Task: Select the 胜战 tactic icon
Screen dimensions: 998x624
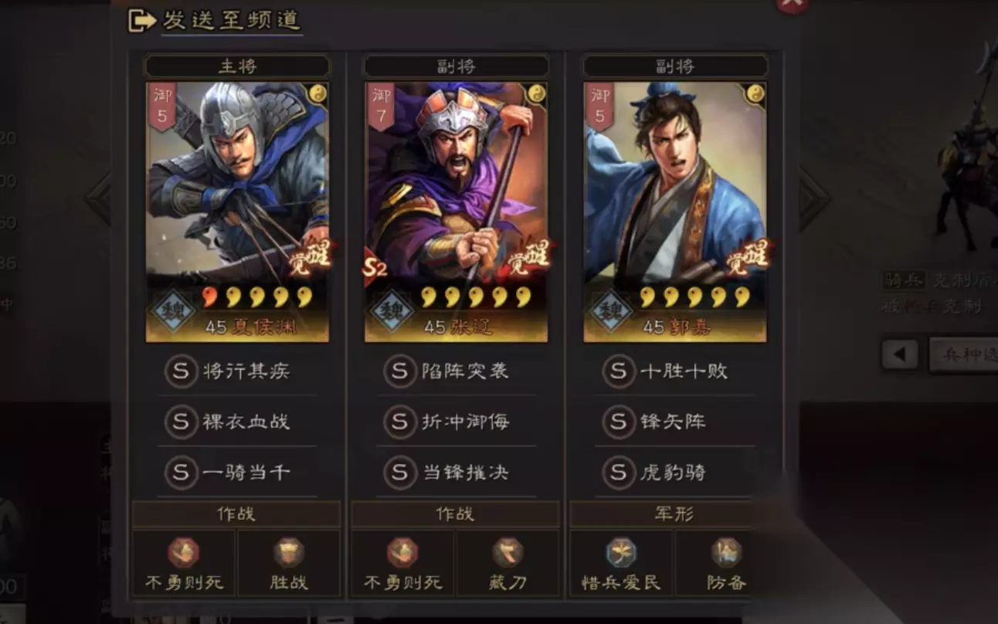Action: [x=288, y=552]
